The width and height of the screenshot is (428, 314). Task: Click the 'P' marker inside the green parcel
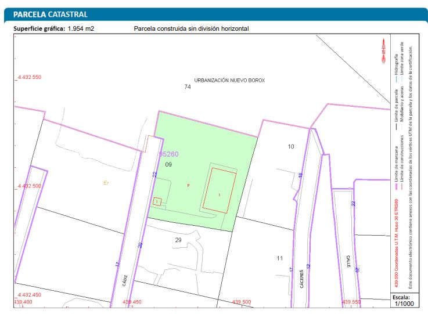(x=188, y=185)
